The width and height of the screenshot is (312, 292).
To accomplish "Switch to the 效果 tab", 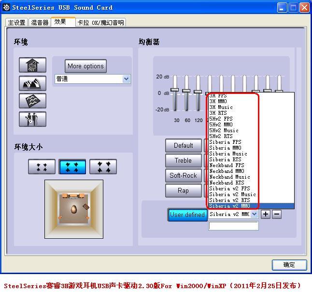I will pos(63,21).
